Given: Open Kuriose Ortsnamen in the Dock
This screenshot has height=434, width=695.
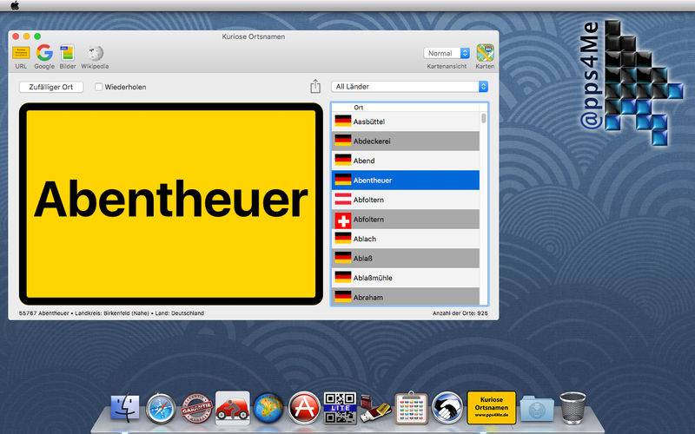Looking at the screenshot, I should [492, 408].
